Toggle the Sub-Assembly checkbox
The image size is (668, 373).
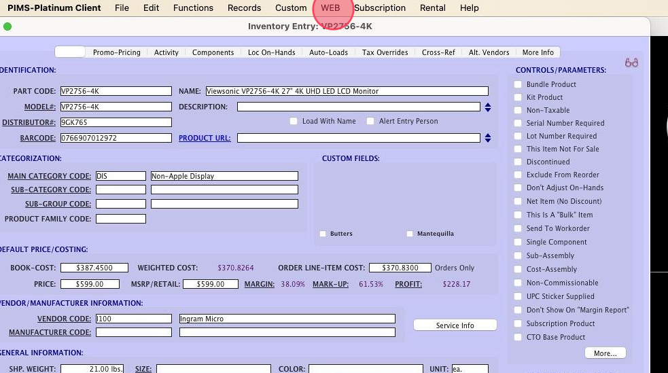[518, 255]
